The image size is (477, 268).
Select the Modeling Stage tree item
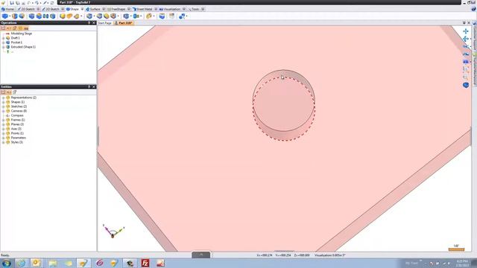point(22,33)
